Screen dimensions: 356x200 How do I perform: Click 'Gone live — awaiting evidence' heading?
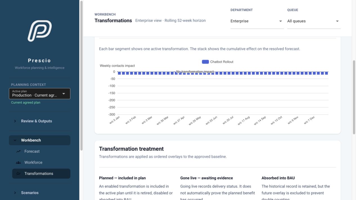[x=207, y=178]
